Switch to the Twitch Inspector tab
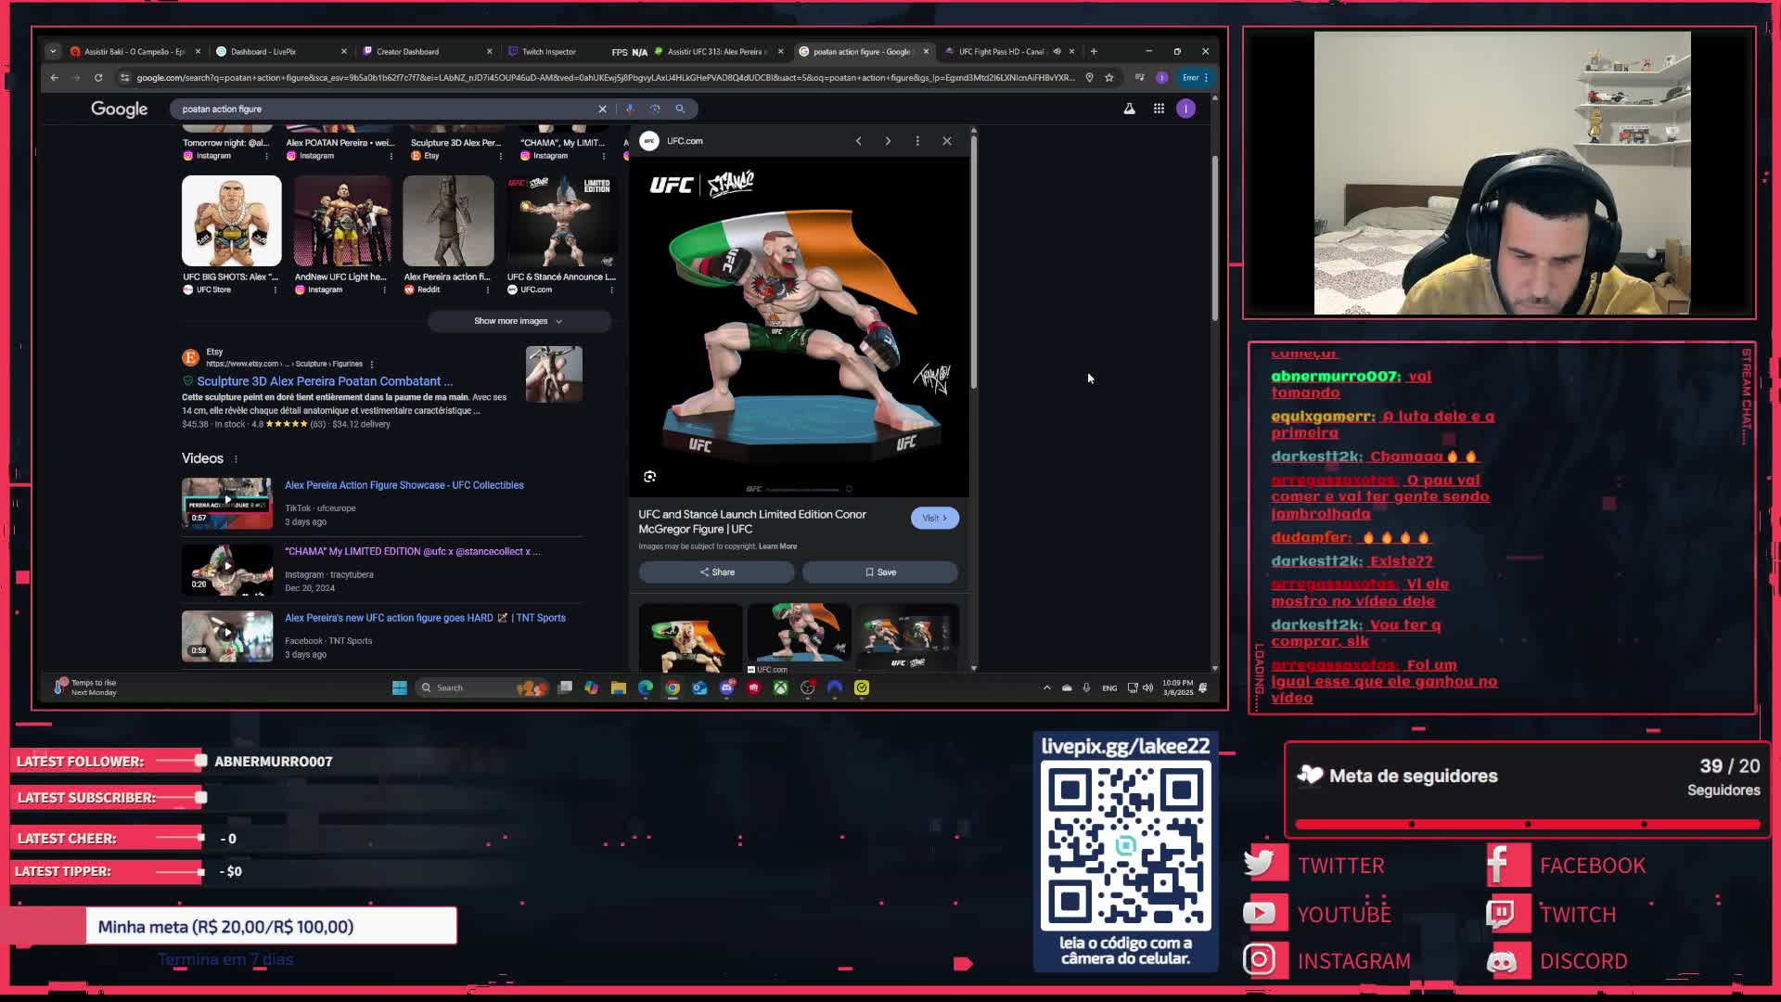This screenshot has height=1002, width=1781. 549,51
